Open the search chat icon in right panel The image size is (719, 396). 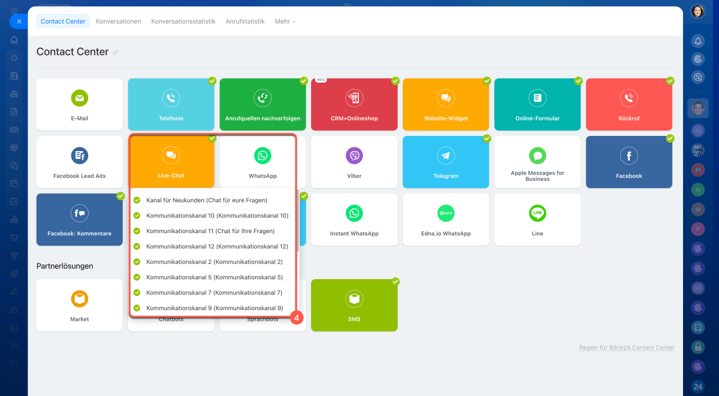698,77
